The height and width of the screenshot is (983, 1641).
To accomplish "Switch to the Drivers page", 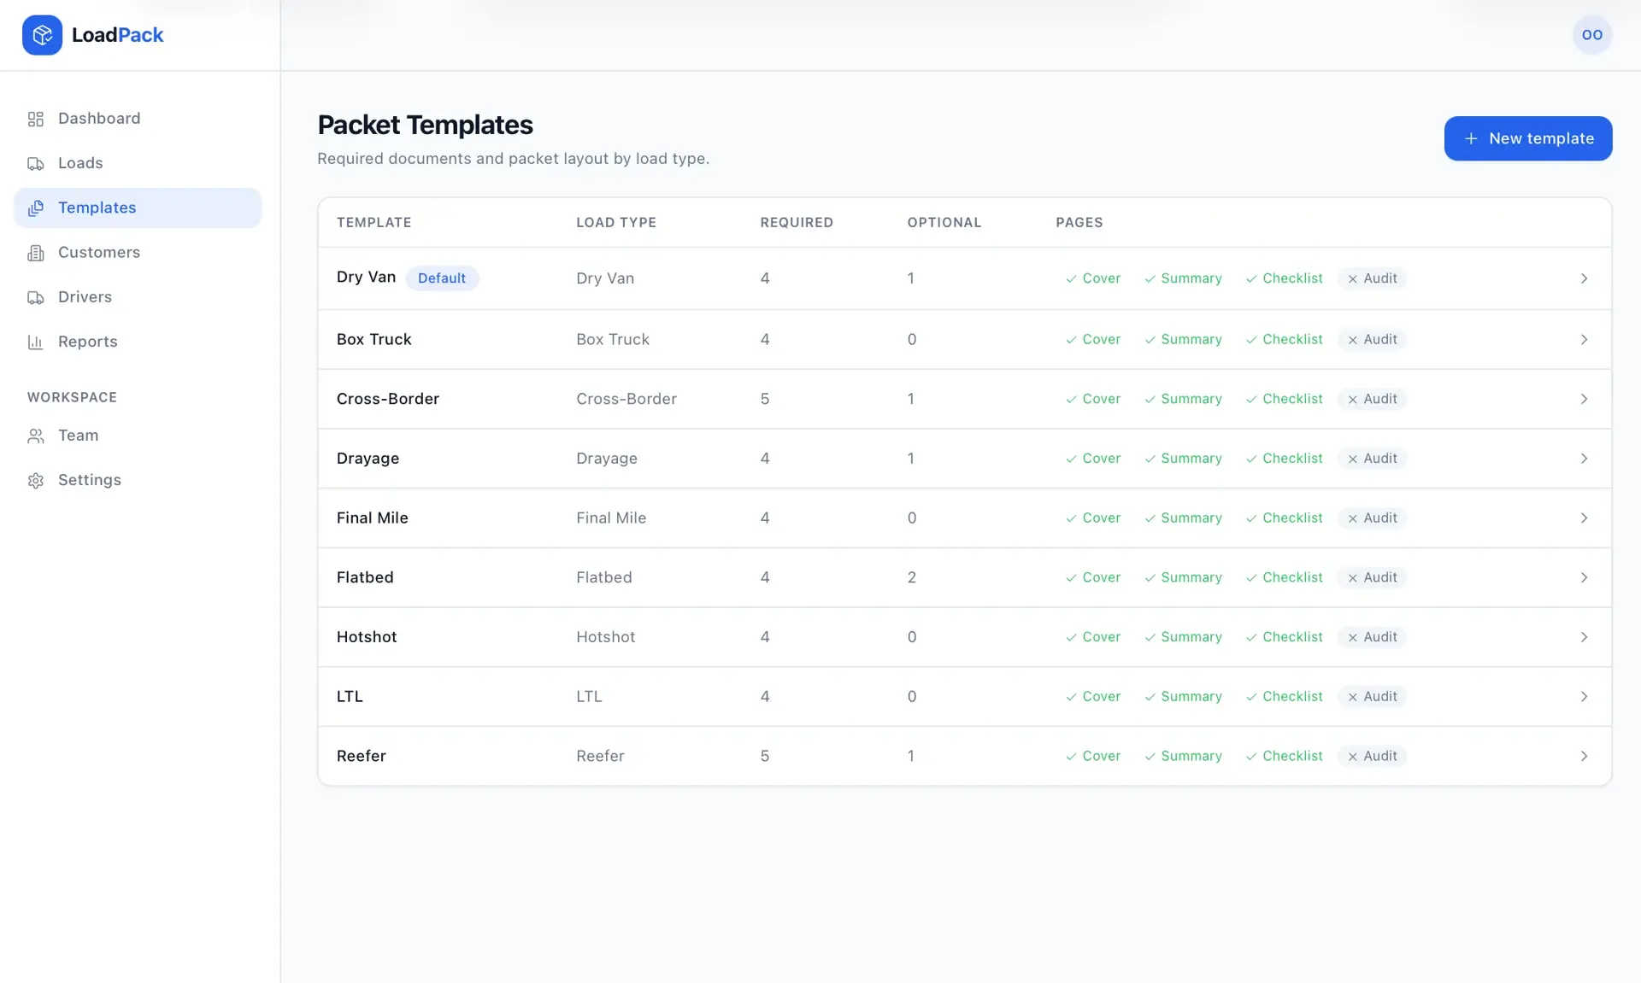I will point(138,297).
